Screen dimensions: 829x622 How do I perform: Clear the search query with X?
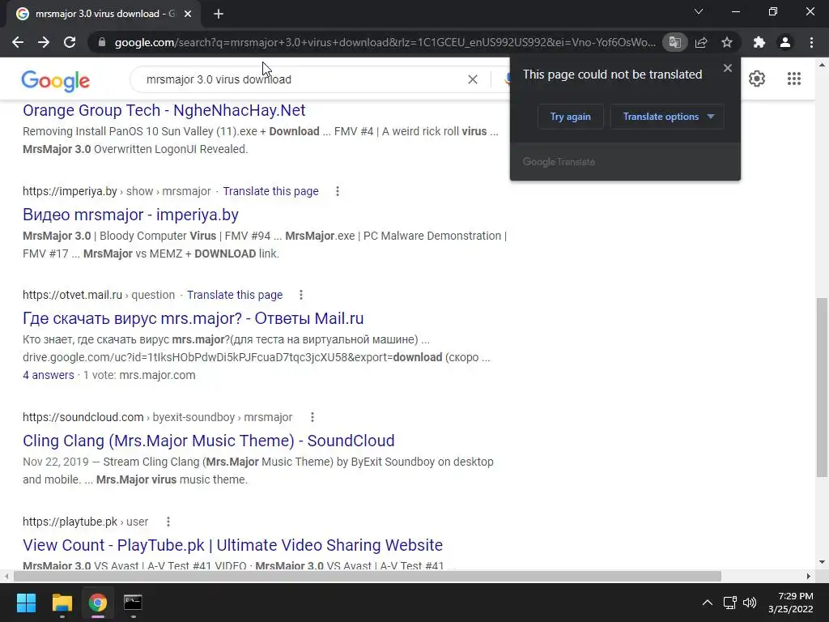[473, 79]
